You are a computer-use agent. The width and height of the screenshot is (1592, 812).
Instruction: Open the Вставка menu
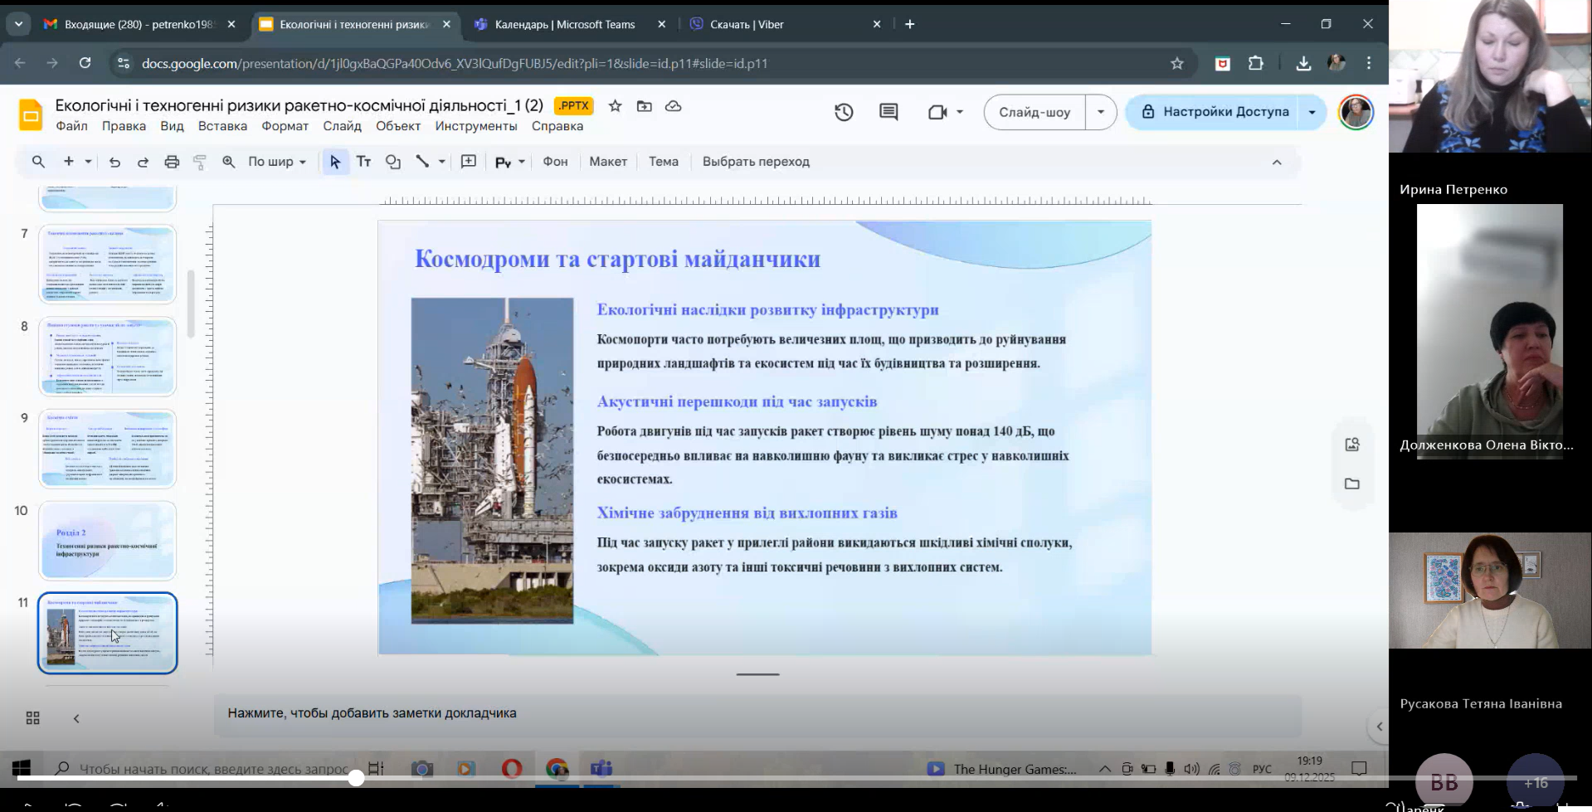click(x=222, y=126)
